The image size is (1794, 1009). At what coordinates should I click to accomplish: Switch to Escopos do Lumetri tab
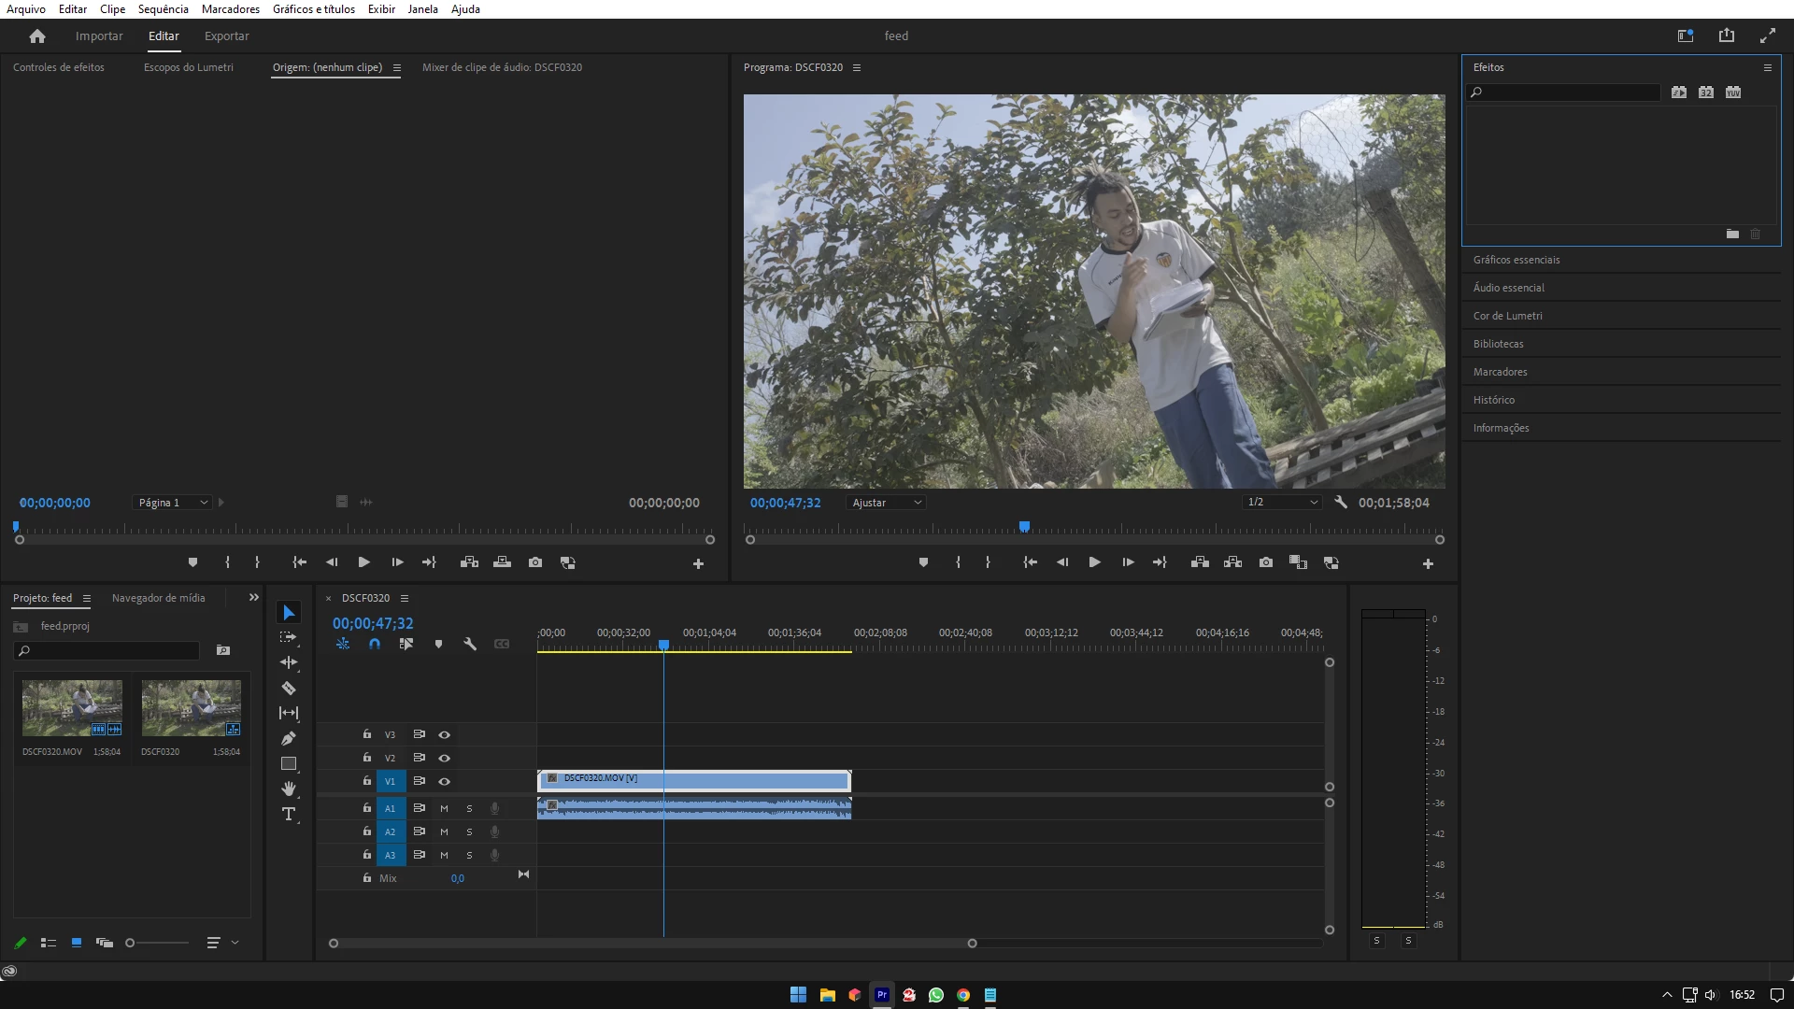[x=188, y=67]
